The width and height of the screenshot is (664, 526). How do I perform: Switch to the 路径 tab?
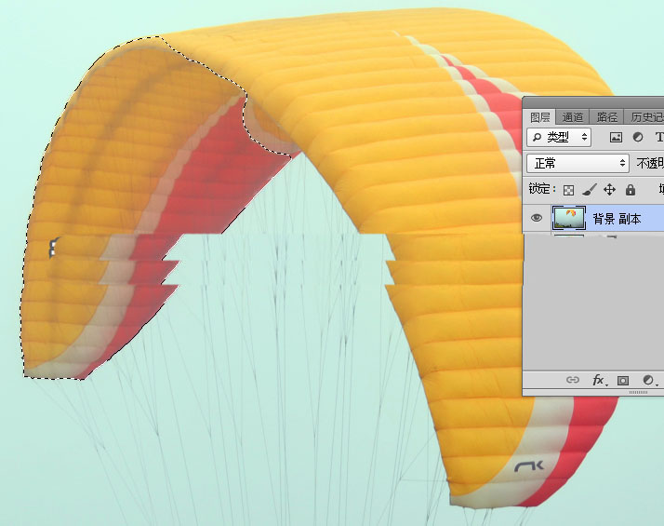[607, 117]
